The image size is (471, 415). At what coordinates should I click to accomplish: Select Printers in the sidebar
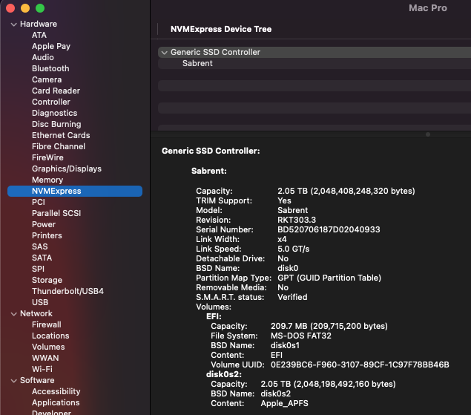[x=47, y=235]
